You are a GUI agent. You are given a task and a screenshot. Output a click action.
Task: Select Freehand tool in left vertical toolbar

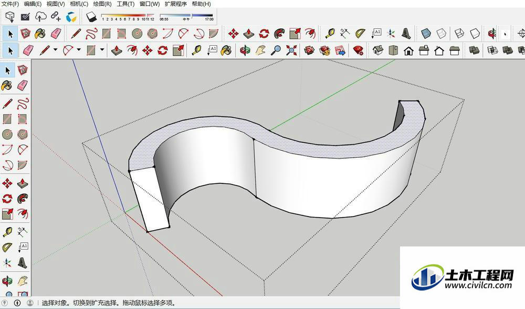coord(23,103)
